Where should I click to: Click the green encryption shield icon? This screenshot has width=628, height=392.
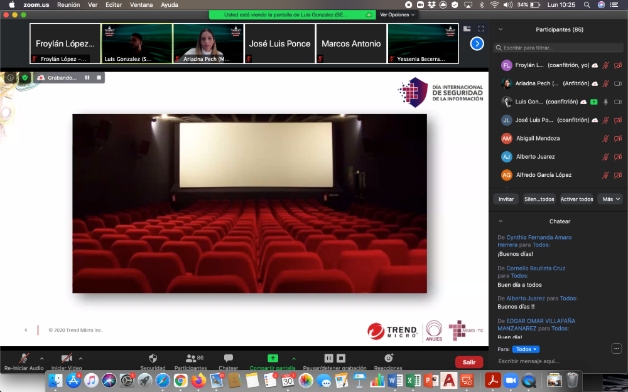[x=24, y=77]
